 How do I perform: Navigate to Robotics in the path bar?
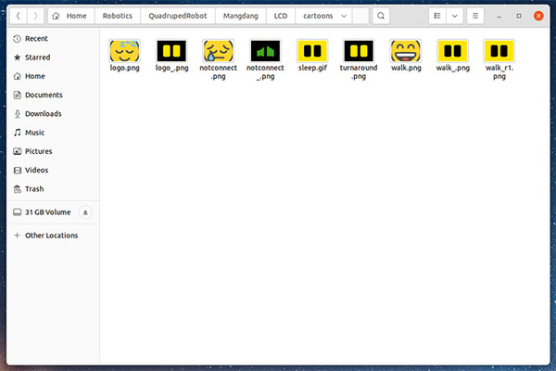coord(117,16)
